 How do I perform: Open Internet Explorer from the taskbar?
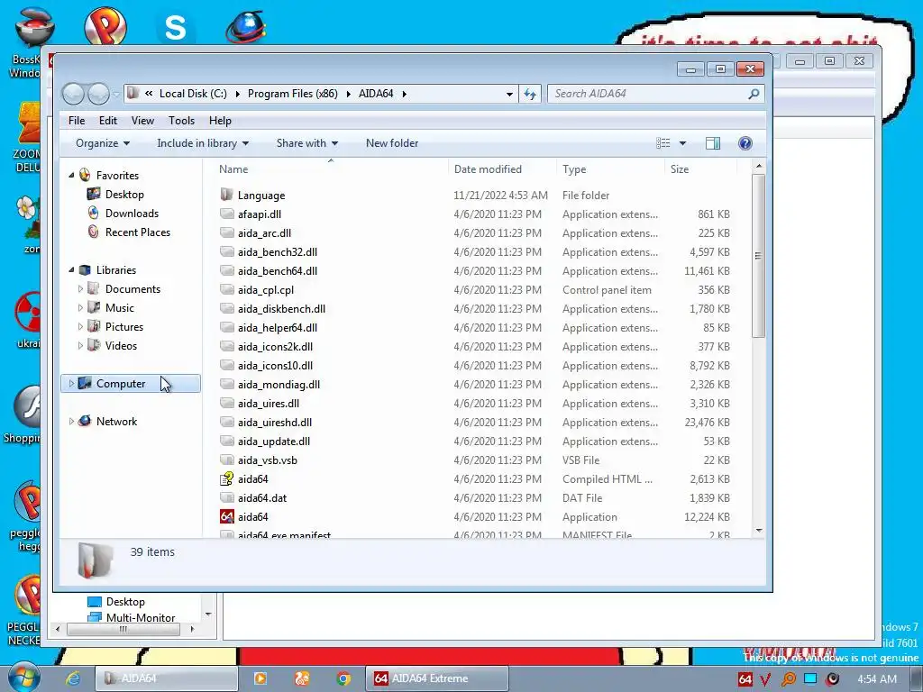pos(72,678)
